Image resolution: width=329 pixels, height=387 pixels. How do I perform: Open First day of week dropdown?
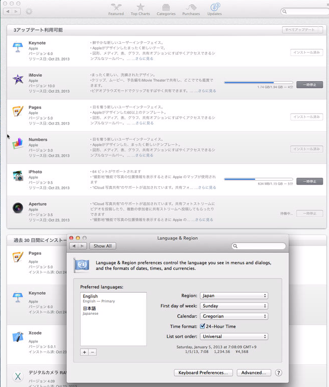coord(234,306)
